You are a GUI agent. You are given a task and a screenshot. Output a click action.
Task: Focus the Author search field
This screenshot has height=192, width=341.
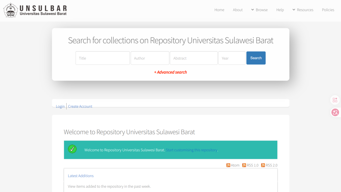pos(150,58)
